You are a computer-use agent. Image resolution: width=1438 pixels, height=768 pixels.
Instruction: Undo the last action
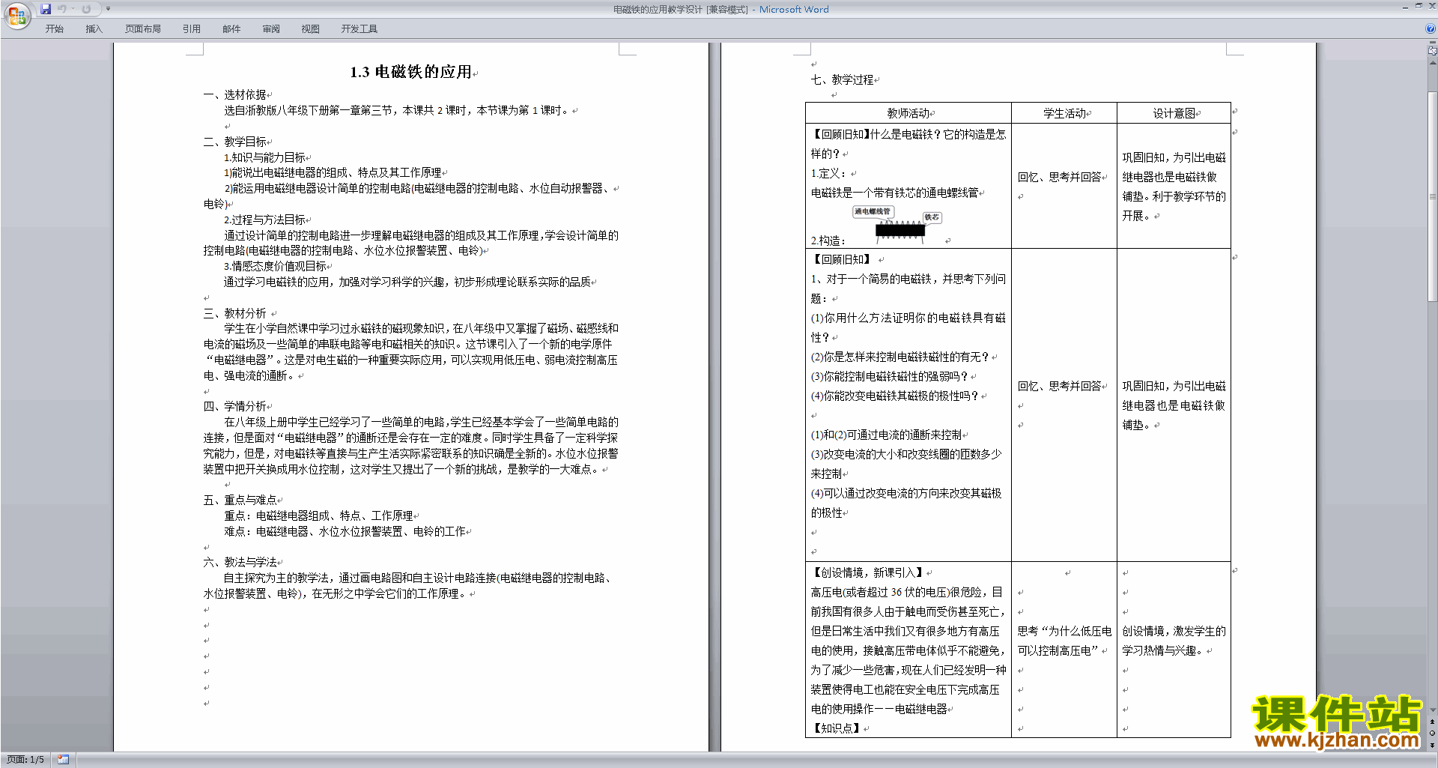click(x=61, y=9)
